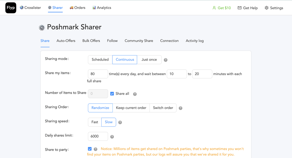292x158 pixels.
Task: Open the Share all help tooltip
Action: [x=135, y=94]
